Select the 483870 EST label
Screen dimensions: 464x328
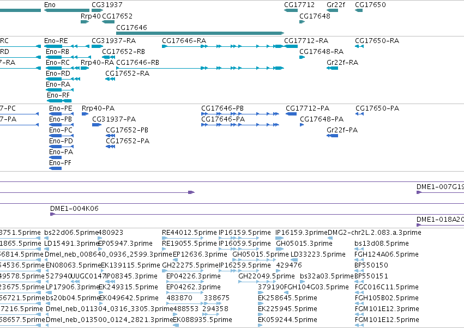[179, 298]
